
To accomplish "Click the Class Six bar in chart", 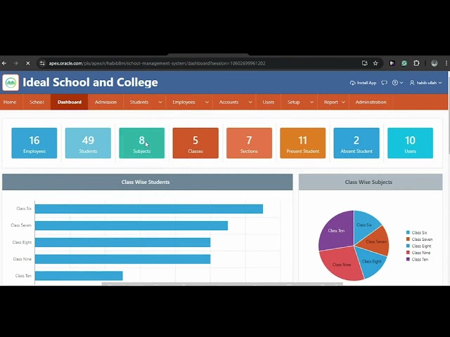I will 149,209.
